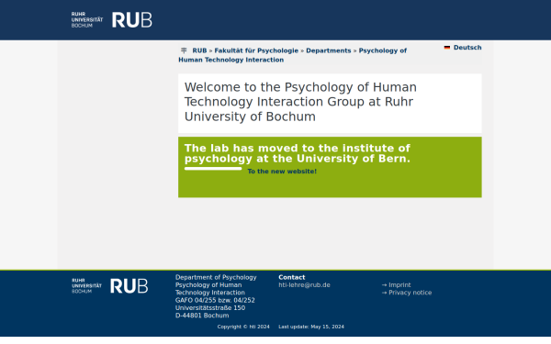
Task: Click the sitemap icon before the breadcrumb
Action: [184, 50]
